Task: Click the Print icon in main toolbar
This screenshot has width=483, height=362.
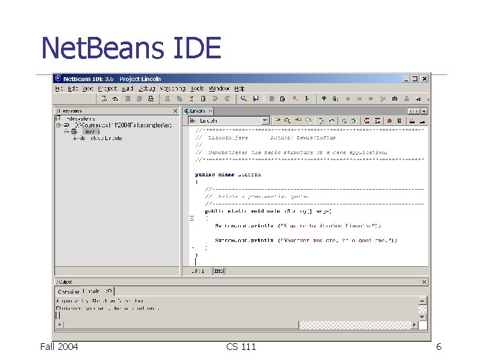Action: tap(151, 99)
